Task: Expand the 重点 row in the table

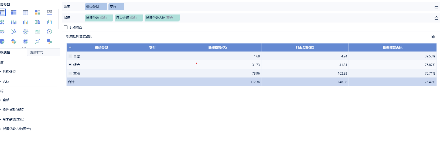Action: (70, 73)
